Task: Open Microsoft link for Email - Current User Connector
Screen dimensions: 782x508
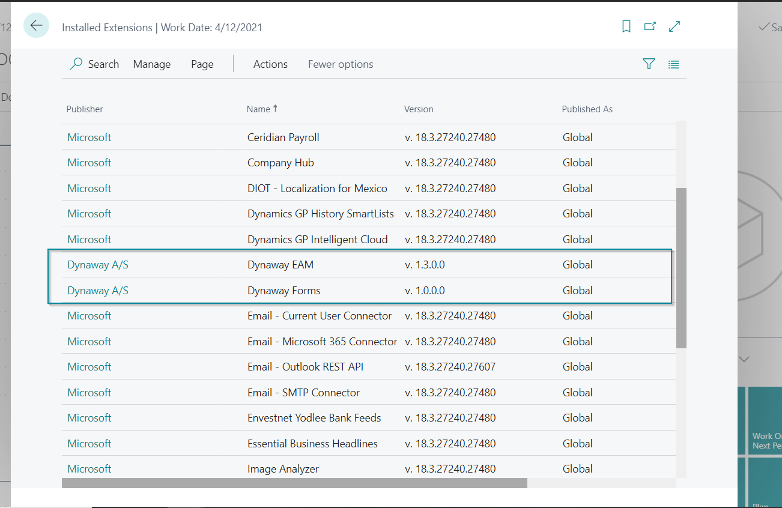Action: point(89,316)
